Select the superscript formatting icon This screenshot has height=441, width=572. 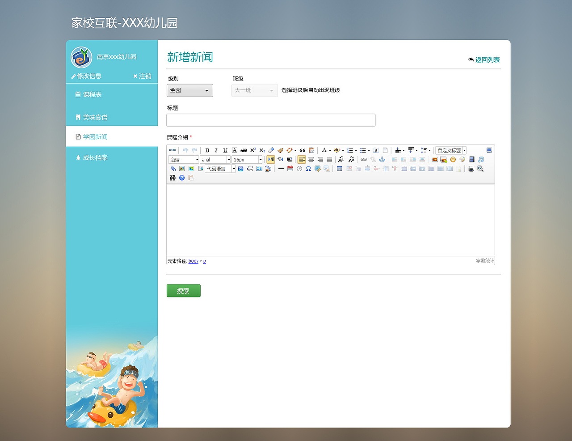point(253,150)
